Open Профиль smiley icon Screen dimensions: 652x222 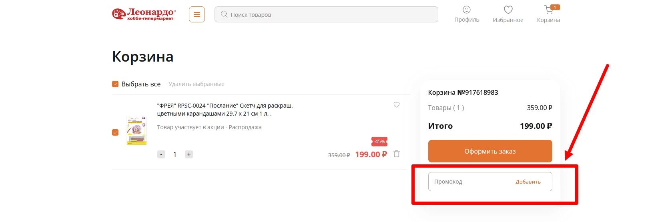467,10
